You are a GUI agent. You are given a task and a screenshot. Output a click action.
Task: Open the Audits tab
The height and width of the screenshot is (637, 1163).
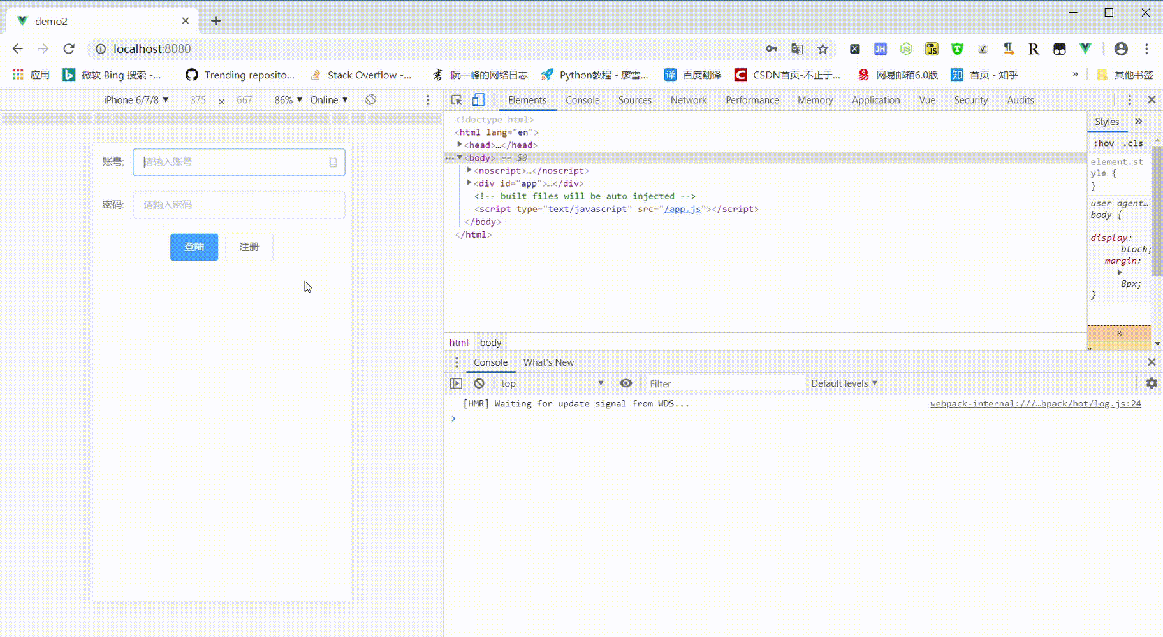click(x=1020, y=100)
